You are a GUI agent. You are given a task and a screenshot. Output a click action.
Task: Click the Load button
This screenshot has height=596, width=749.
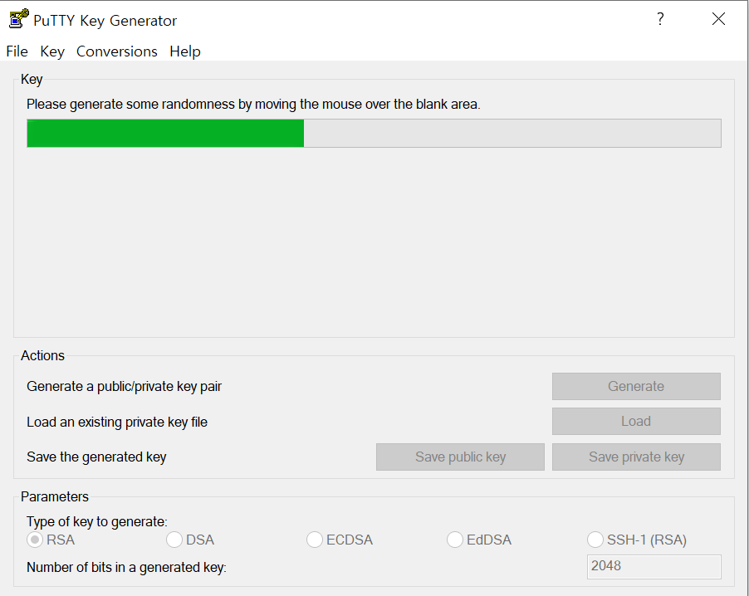pos(636,421)
